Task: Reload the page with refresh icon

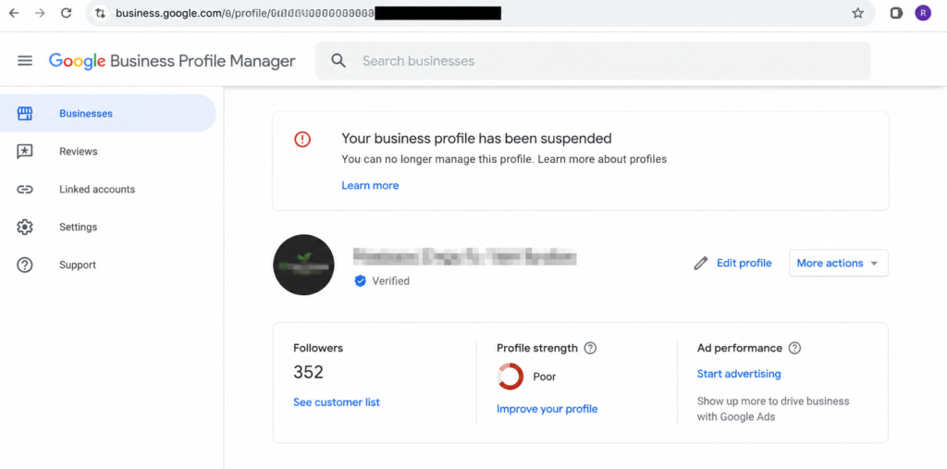Action: click(67, 13)
